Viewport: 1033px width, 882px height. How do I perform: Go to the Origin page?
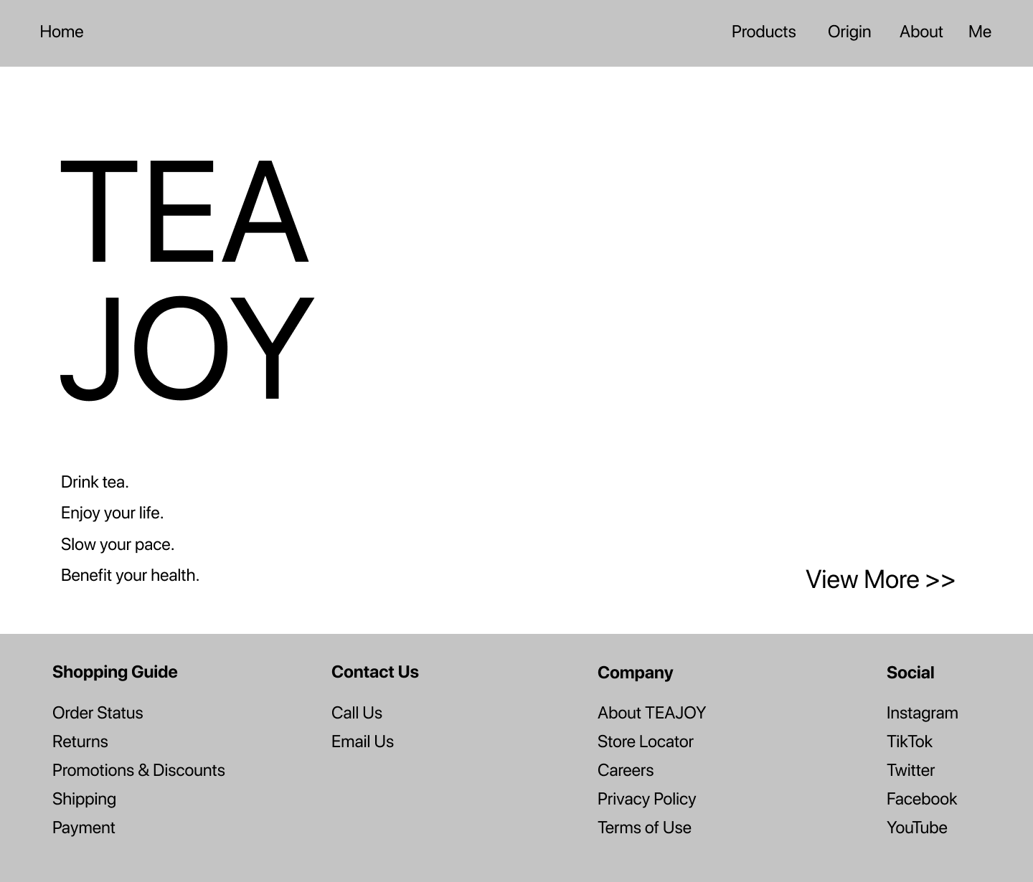[x=849, y=32]
